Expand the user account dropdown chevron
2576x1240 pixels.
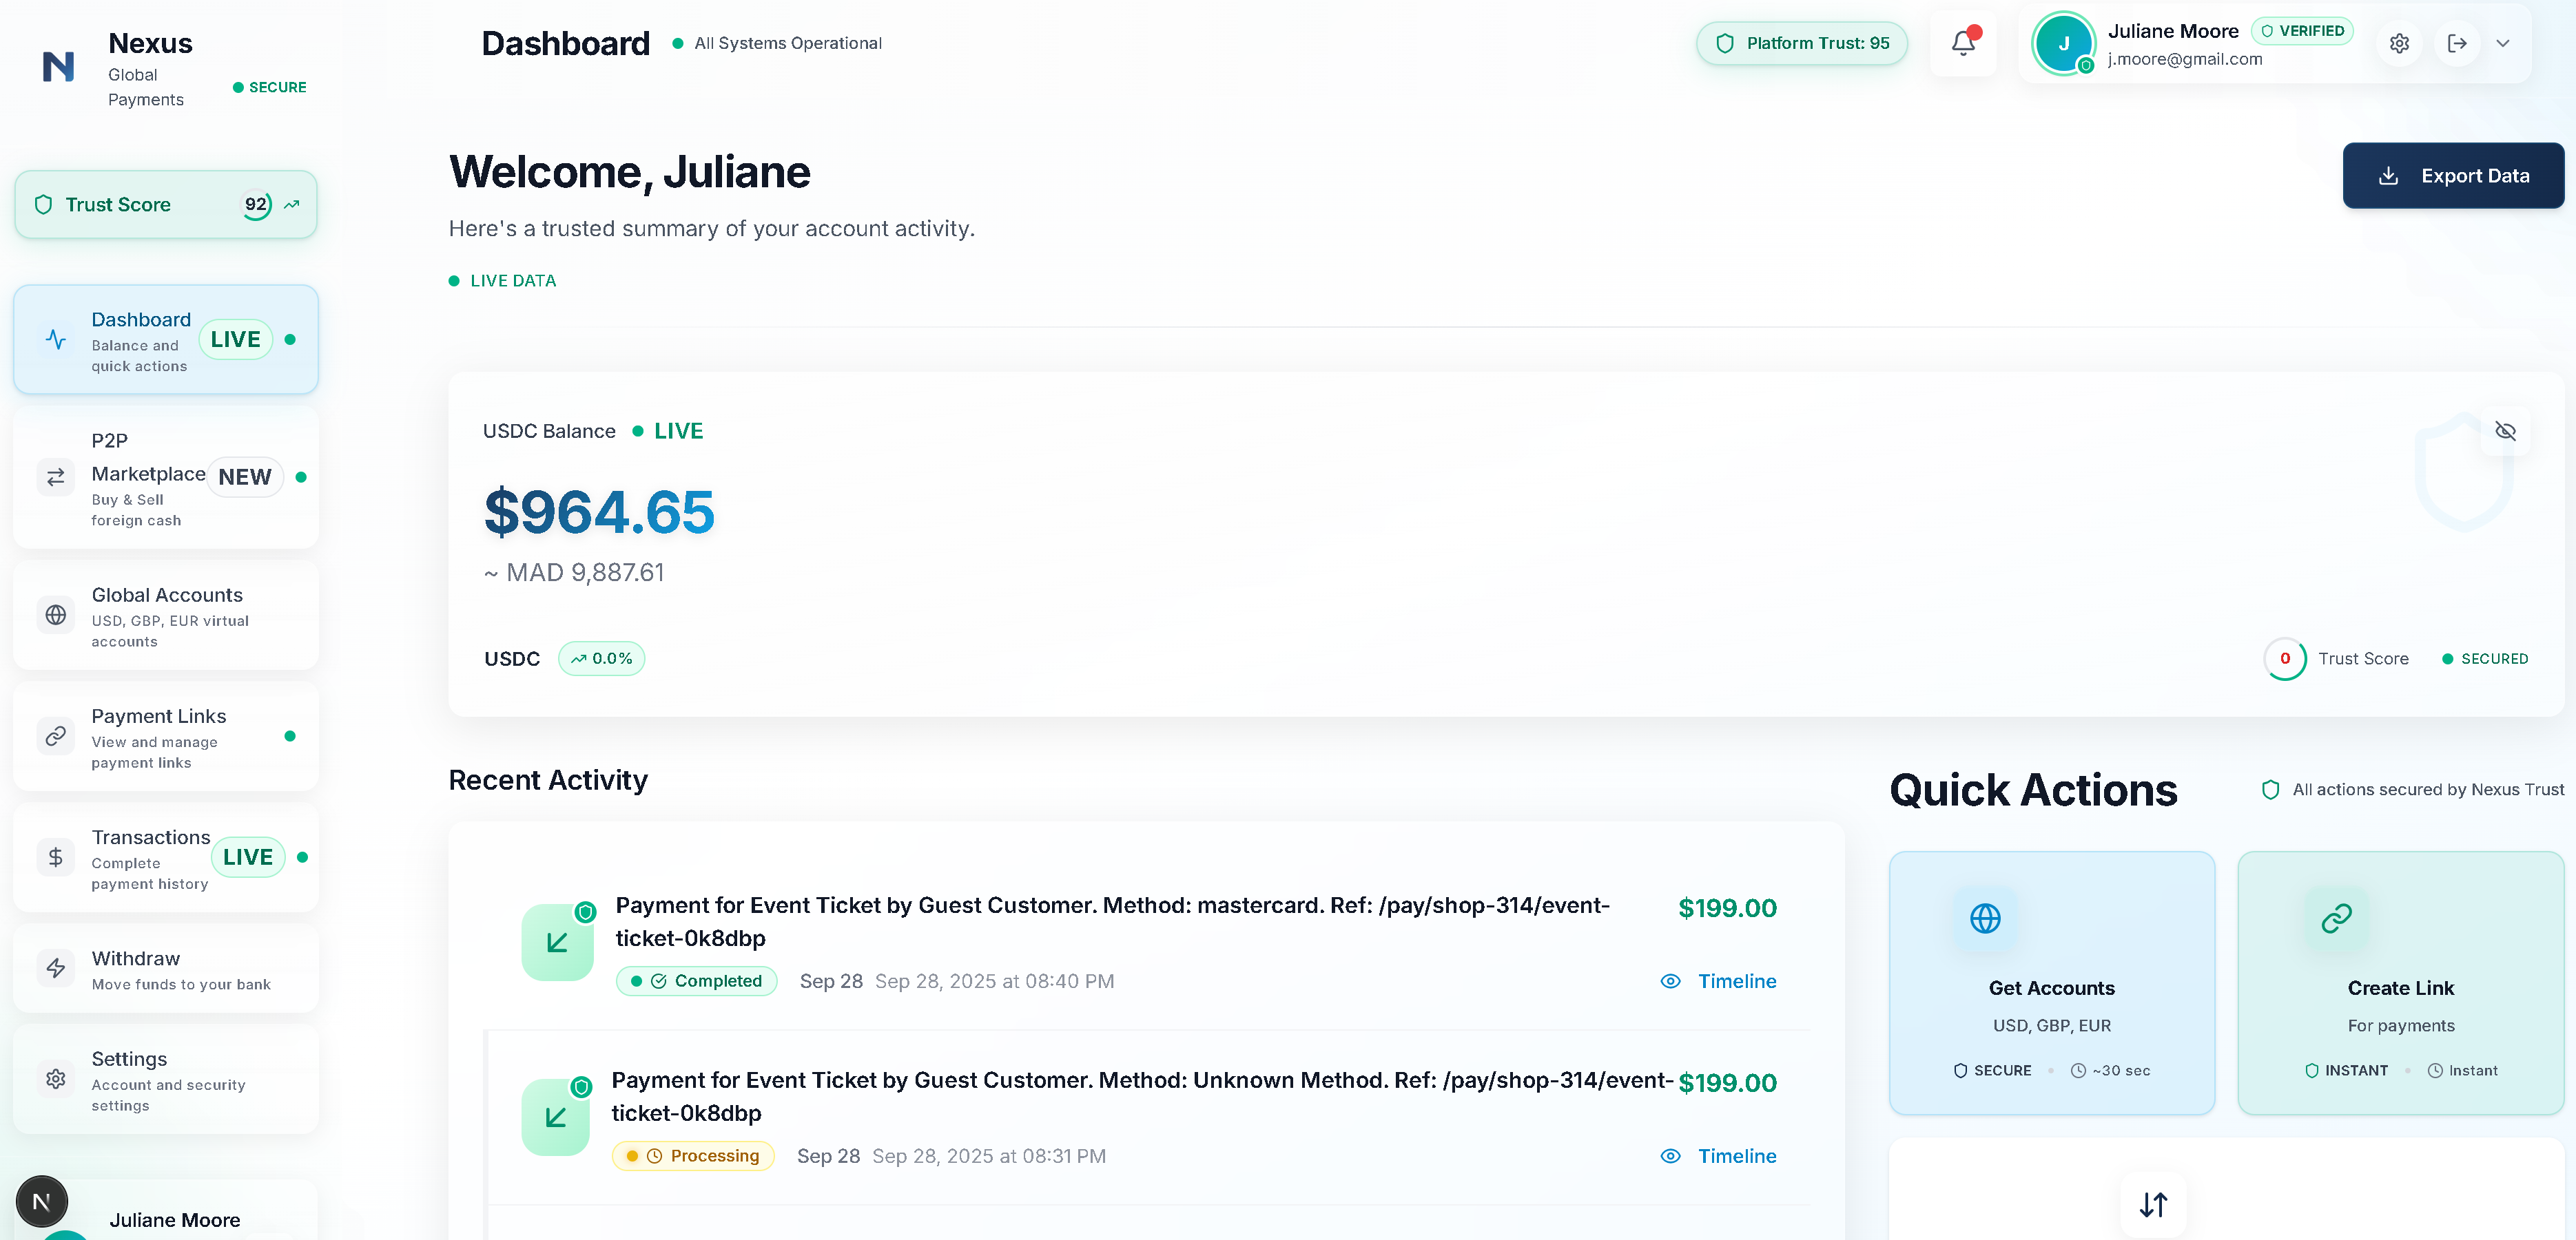pos(2503,43)
